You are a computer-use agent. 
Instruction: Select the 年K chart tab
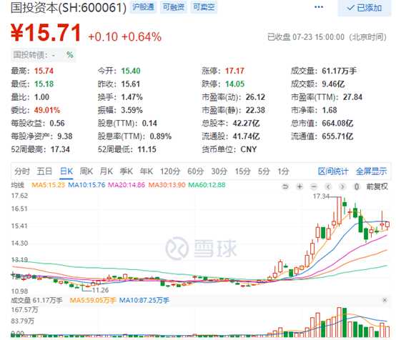tap(147, 171)
